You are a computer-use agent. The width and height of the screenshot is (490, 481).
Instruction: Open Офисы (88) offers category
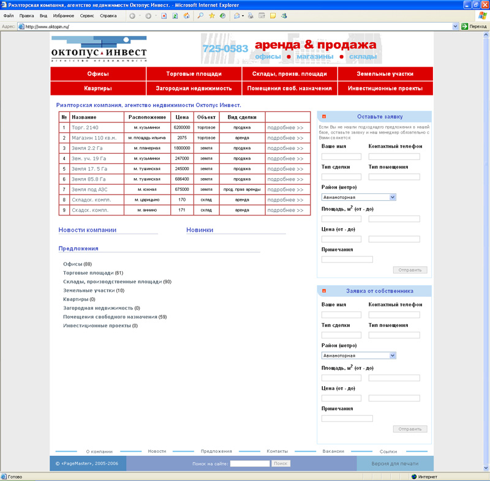click(x=78, y=264)
